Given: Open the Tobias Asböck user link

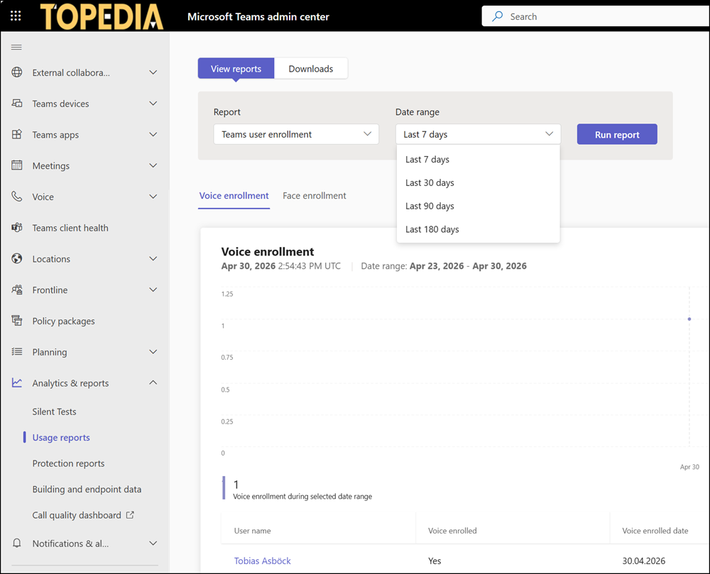Looking at the screenshot, I should [262, 561].
